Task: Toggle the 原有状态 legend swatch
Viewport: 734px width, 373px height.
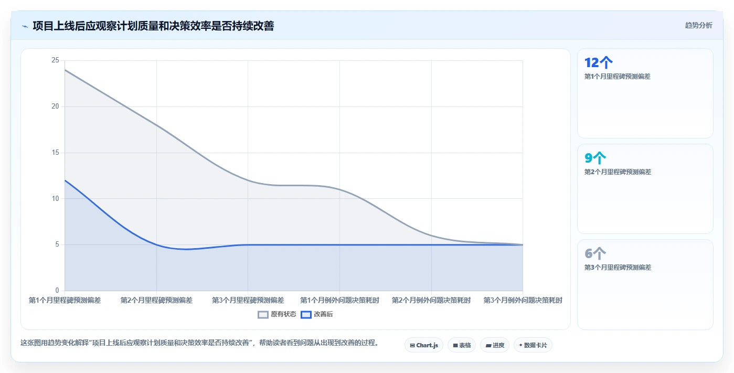Action: (263, 314)
